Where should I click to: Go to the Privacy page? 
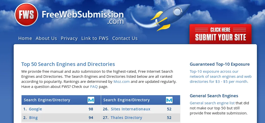point(69,38)
